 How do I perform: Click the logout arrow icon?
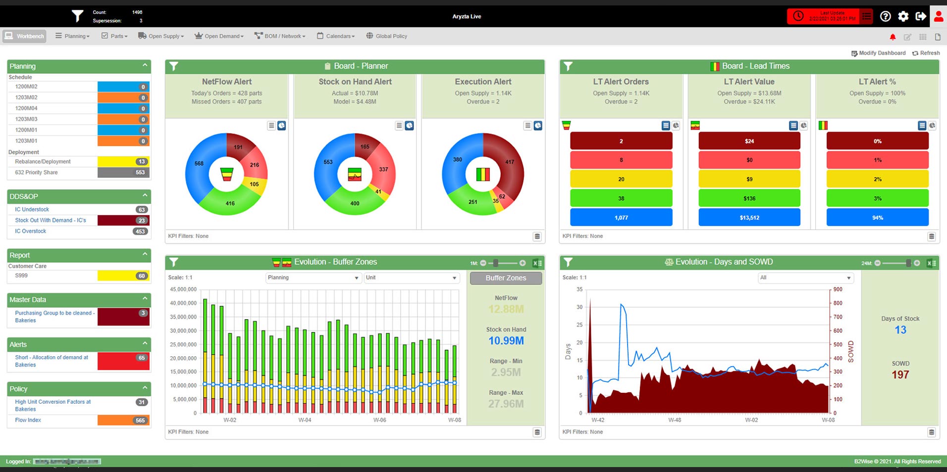(x=921, y=16)
